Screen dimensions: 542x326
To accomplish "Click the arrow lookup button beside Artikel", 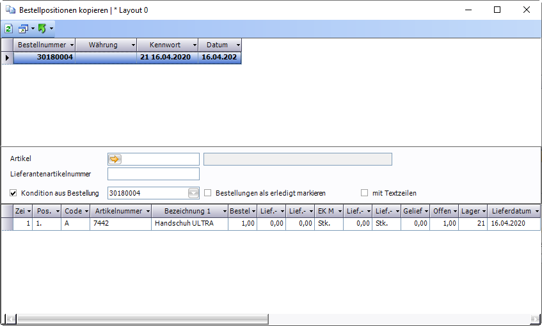I will [x=115, y=159].
